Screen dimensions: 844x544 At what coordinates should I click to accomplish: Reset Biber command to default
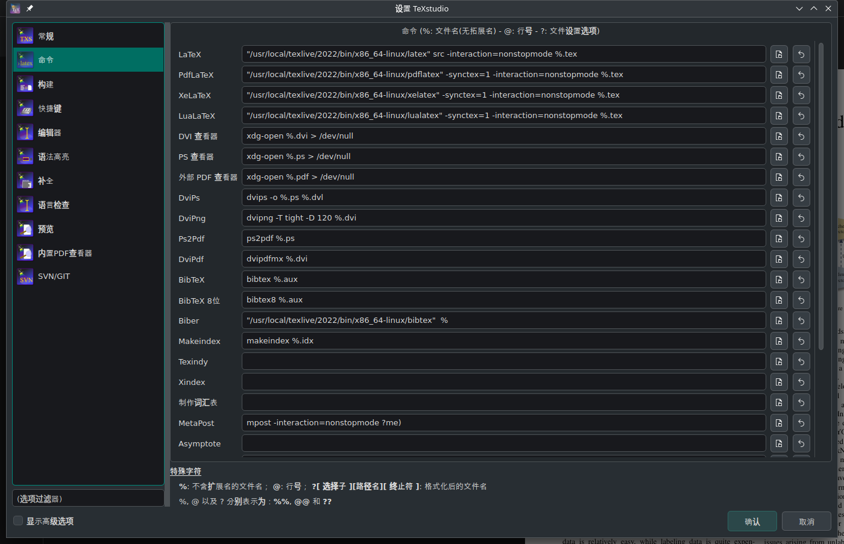coord(801,320)
